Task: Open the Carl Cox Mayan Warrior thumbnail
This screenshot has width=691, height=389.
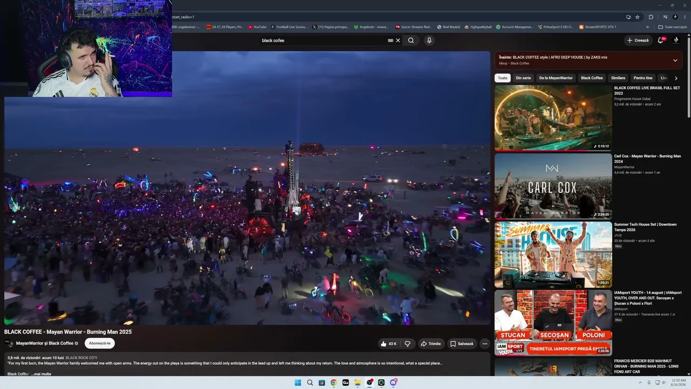Action: pos(553,186)
